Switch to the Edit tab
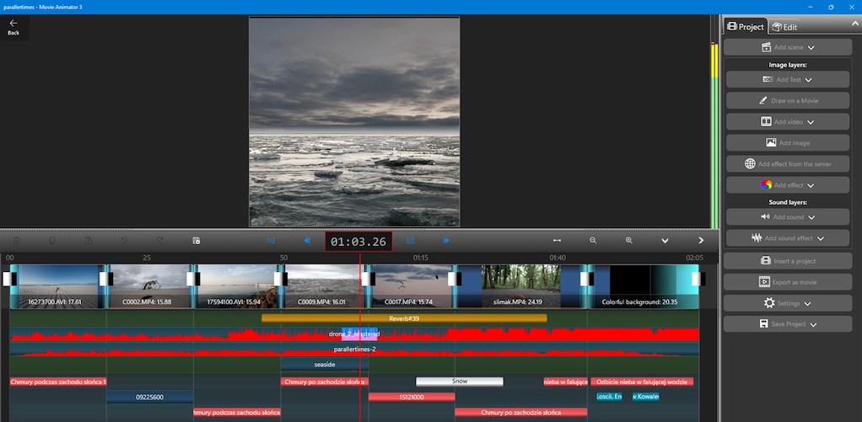862x422 pixels. tap(784, 27)
